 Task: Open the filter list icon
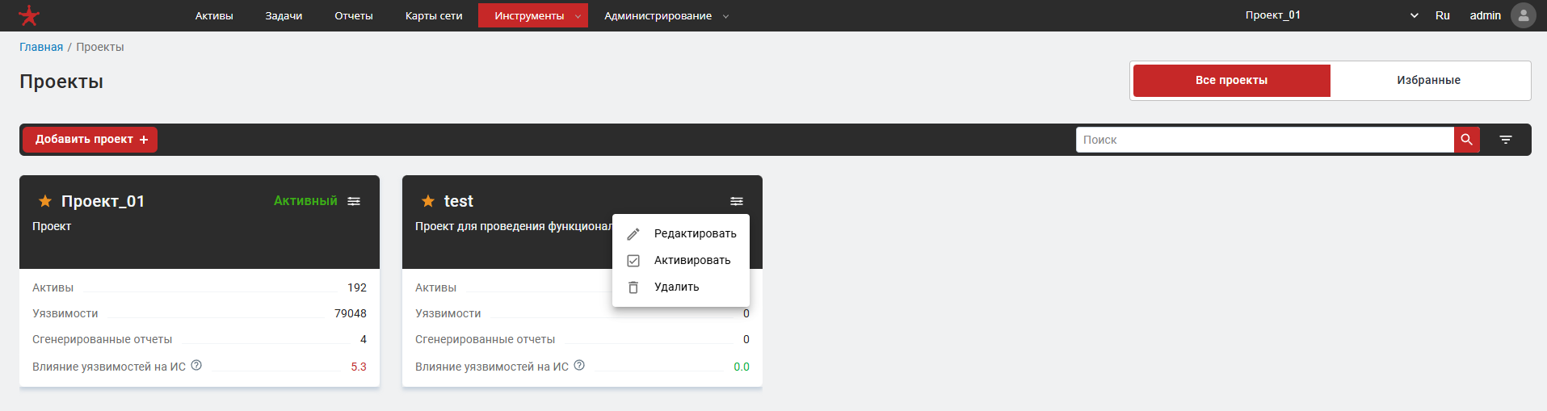1506,140
